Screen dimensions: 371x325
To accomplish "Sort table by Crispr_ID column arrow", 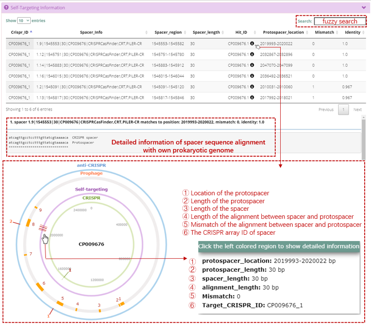I will click(31, 32).
